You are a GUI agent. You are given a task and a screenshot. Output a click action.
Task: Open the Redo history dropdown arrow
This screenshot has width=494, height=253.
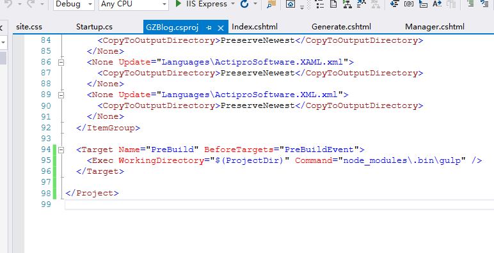coord(42,4)
